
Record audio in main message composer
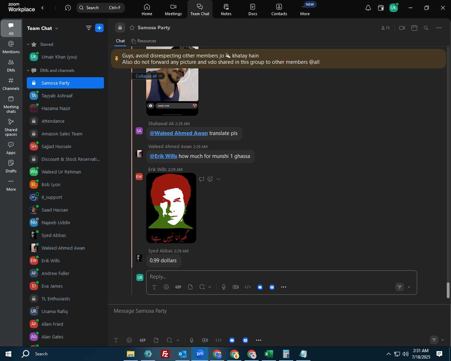192,340
